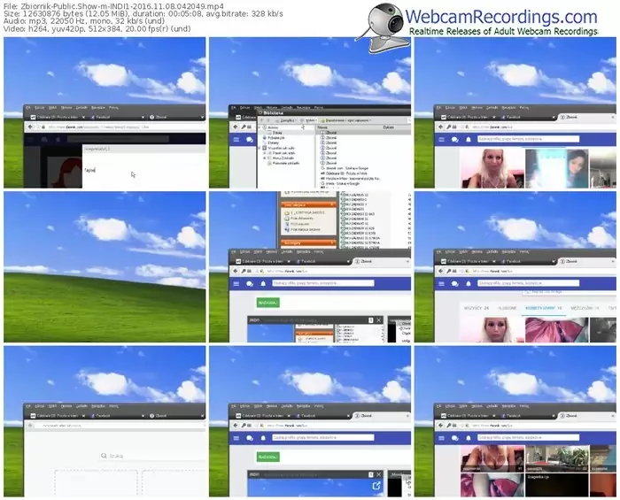
Task: Click first empty dashed tile on new tab page
Action: (96, 482)
